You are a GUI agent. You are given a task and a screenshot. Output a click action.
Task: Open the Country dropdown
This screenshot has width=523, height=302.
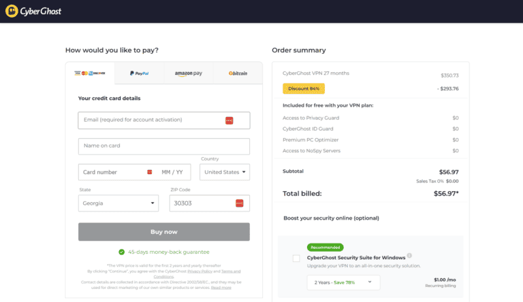[225, 172]
